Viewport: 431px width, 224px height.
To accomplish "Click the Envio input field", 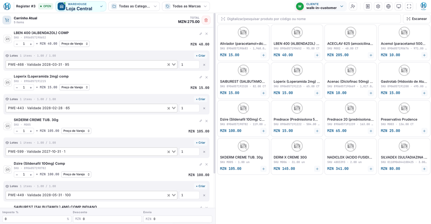I will coord(178,219).
